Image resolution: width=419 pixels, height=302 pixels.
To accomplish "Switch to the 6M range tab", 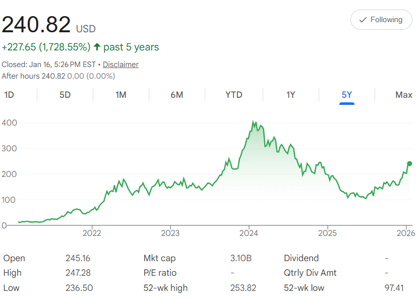I will click(x=176, y=95).
